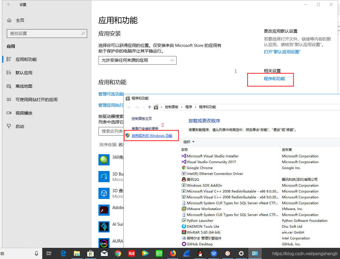The height and width of the screenshot is (259, 340).
Task: Click the taskbar microphone icon
Action: [x=36, y=253]
